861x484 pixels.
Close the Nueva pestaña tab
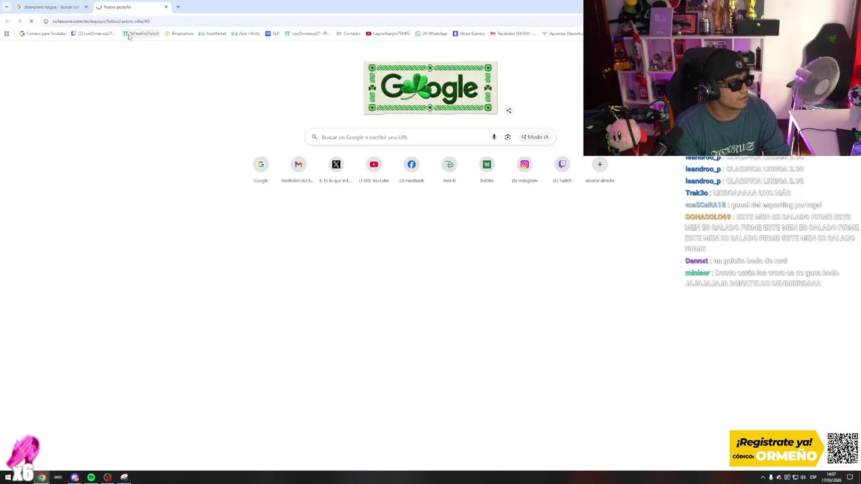tap(166, 7)
